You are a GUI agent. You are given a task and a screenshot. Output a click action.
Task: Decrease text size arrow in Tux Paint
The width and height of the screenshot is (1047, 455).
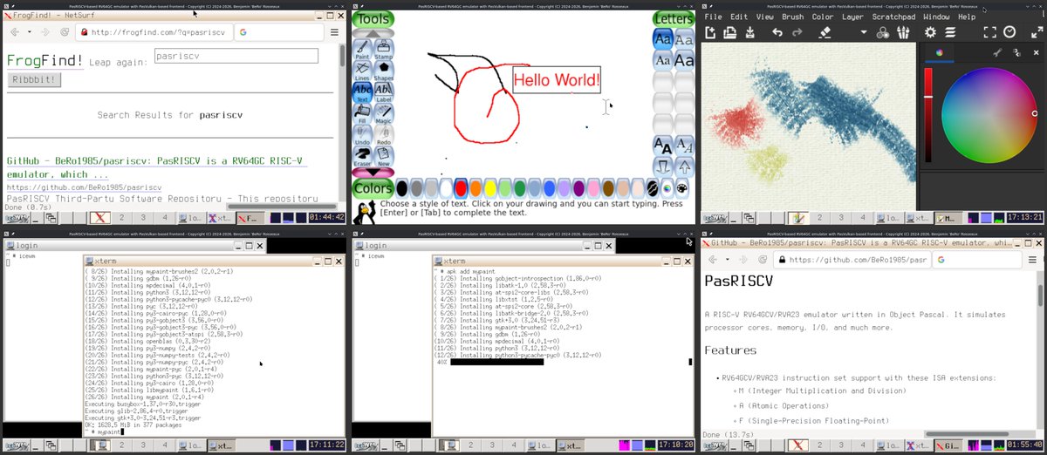(x=663, y=166)
